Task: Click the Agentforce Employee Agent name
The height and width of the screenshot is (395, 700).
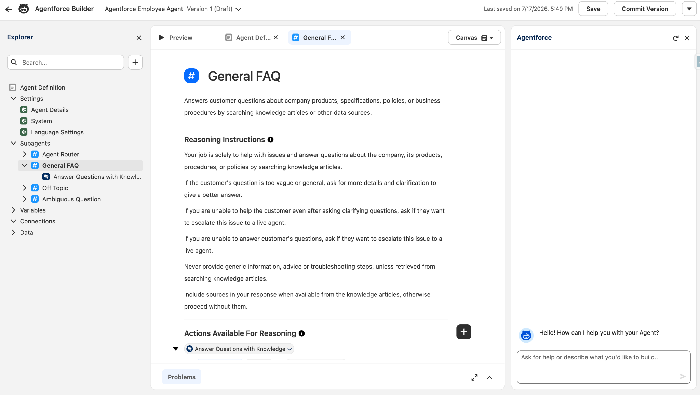Action: point(144,9)
